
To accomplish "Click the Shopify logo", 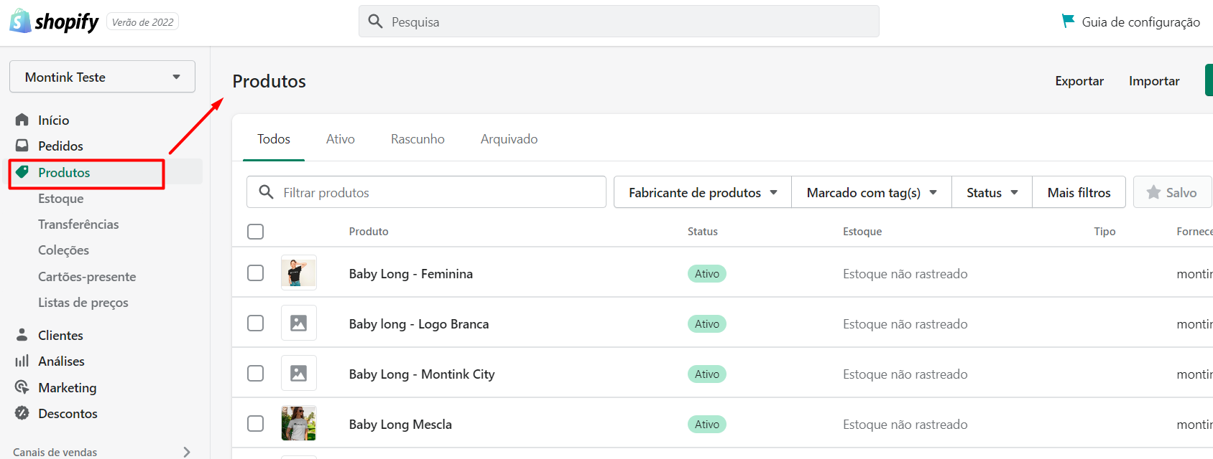I will coord(54,22).
